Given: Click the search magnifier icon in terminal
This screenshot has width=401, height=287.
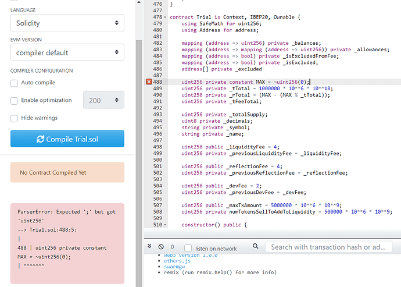Looking at the screenshot, I should click(x=255, y=246).
